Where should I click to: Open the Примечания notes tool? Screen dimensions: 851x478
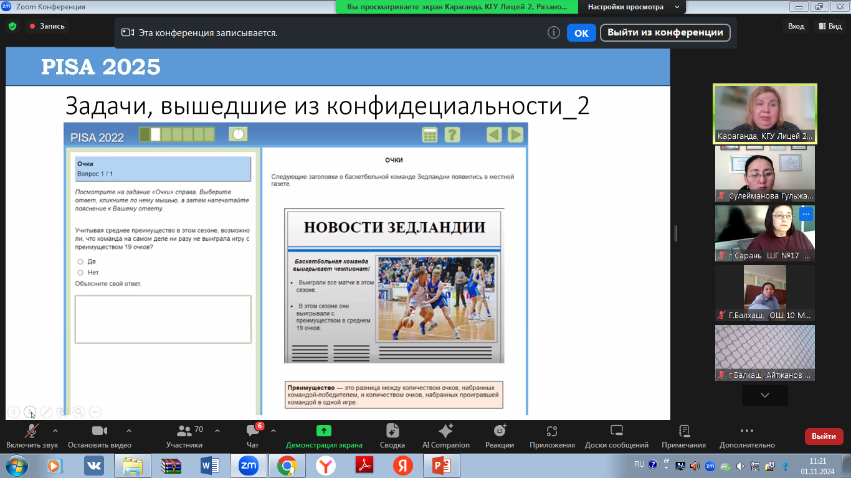click(x=683, y=431)
